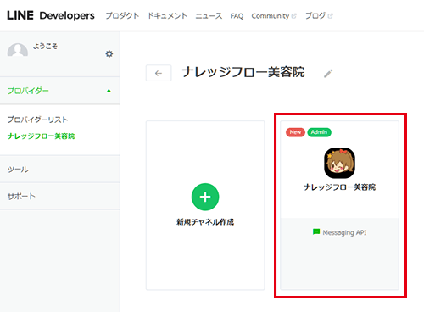
Task: Click 新規チャネル作成 label
Action: [x=205, y=222]
